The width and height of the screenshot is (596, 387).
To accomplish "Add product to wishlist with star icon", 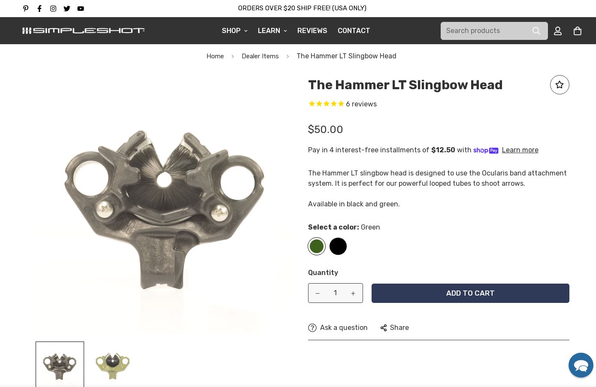I will 560,85.
